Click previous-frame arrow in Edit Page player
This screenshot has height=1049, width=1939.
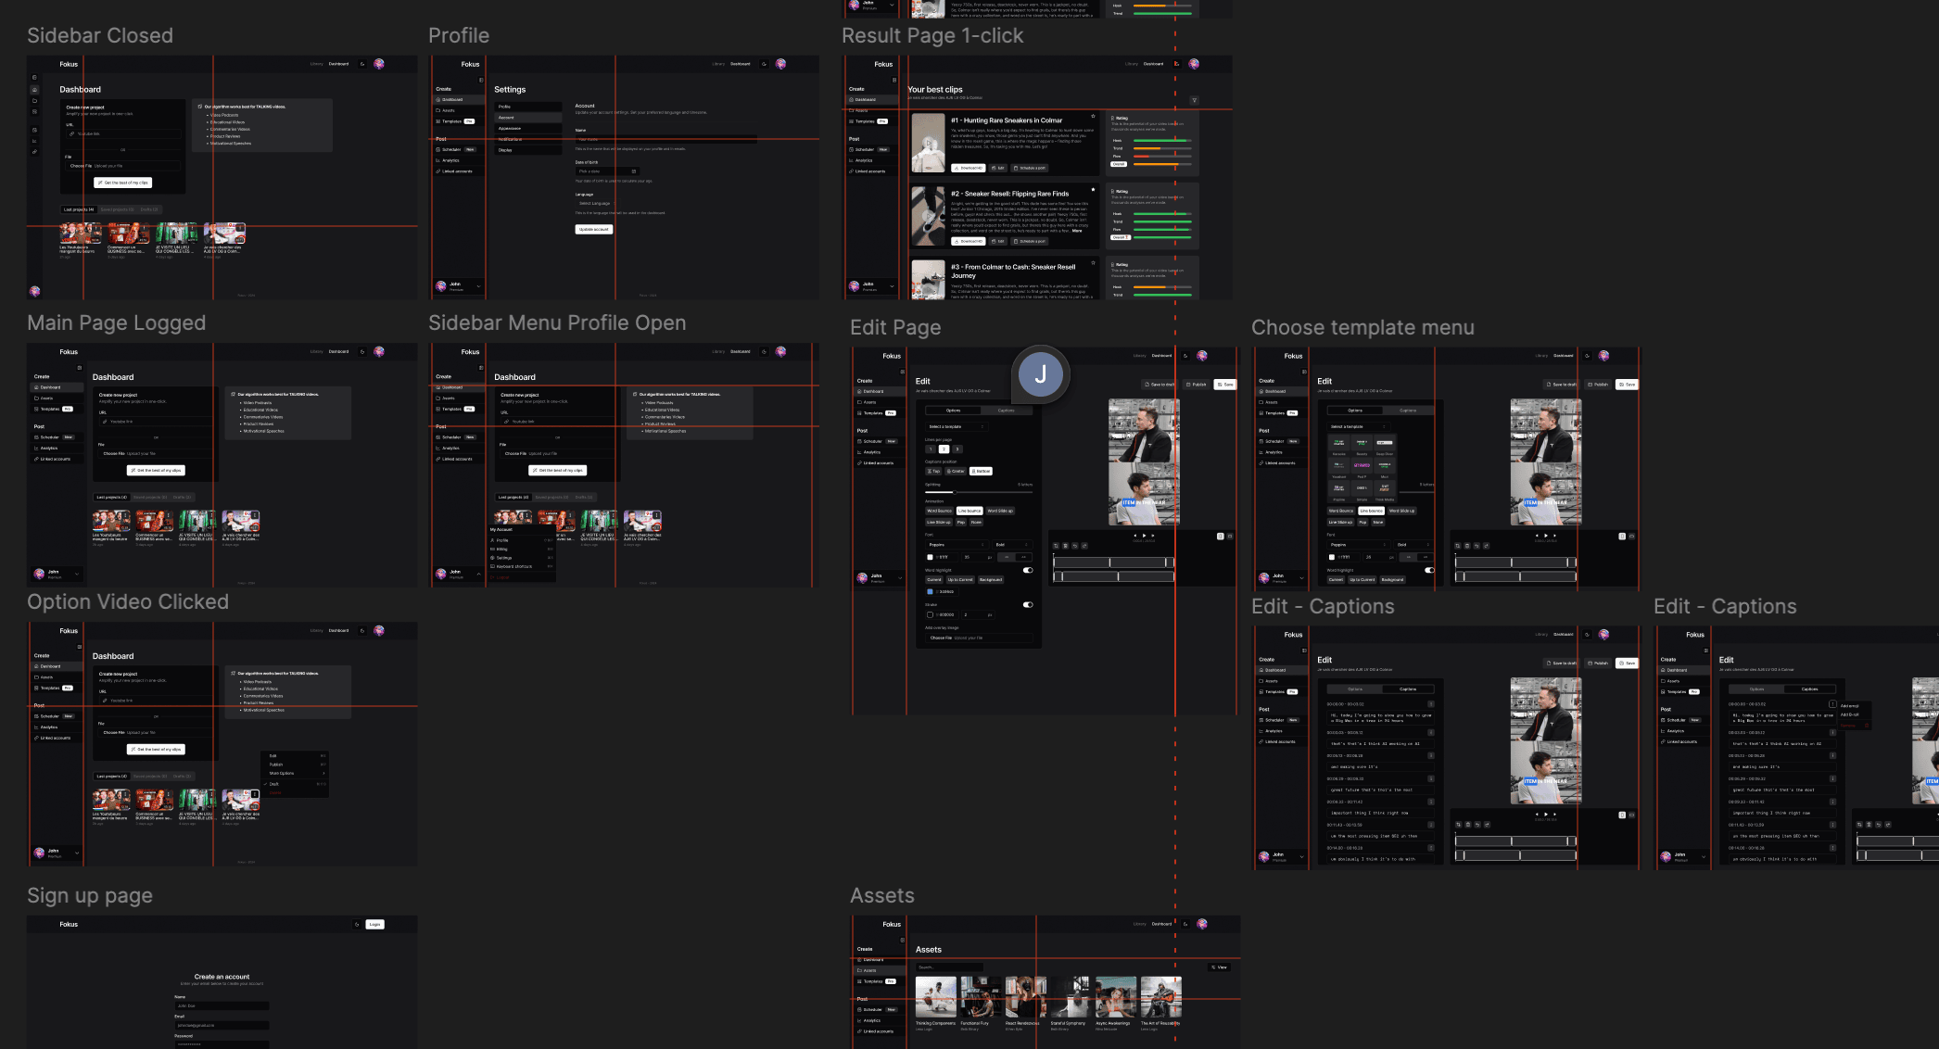[x=1135, y=536]
